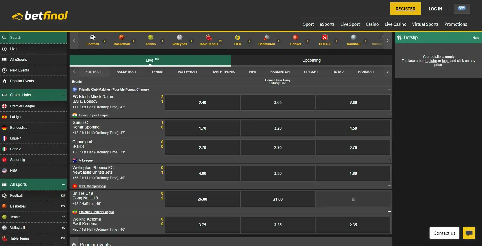Open the Betslip Help link

pyautogui.click(x=476, y=38)
